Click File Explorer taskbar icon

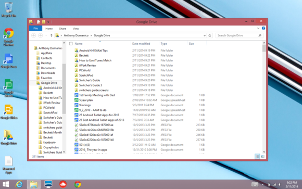(33, 184)
